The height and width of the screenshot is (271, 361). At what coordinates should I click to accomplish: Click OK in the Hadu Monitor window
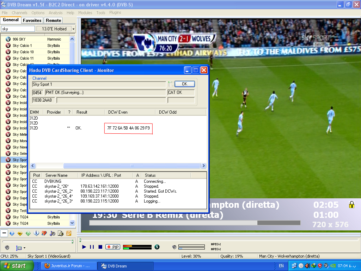(x=185, y=84)
